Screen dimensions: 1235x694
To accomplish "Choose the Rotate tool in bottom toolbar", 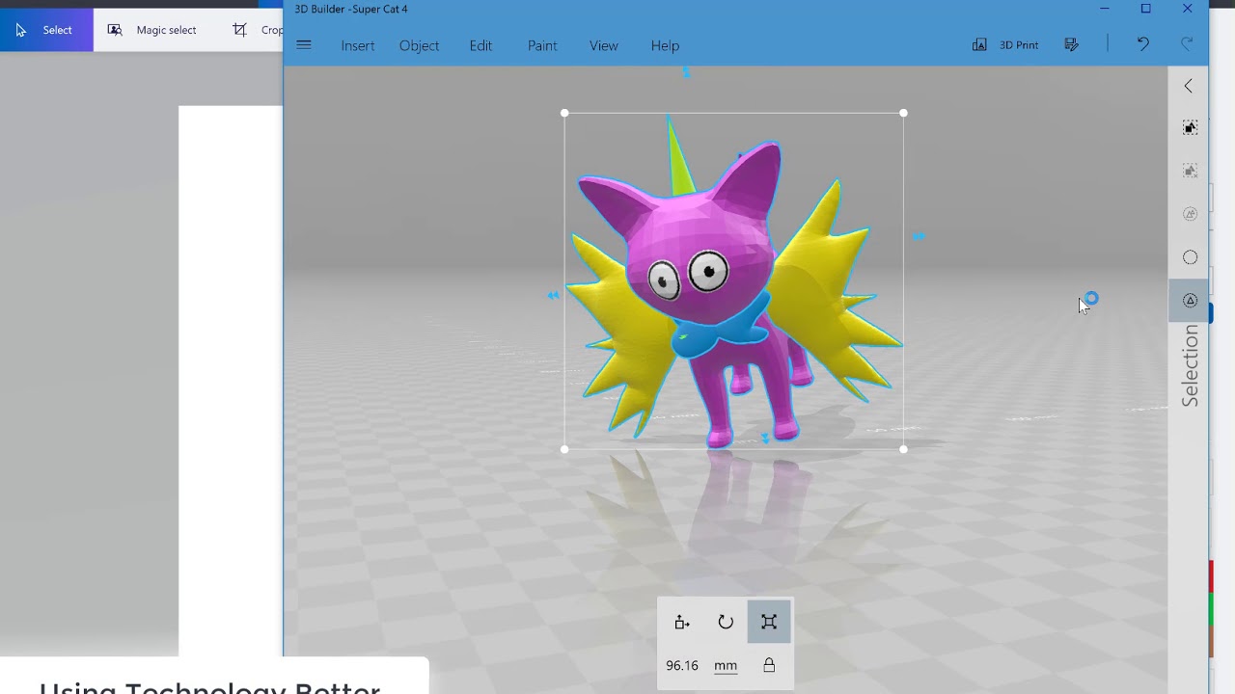I will pyautogui.click(x=726, y=622).
